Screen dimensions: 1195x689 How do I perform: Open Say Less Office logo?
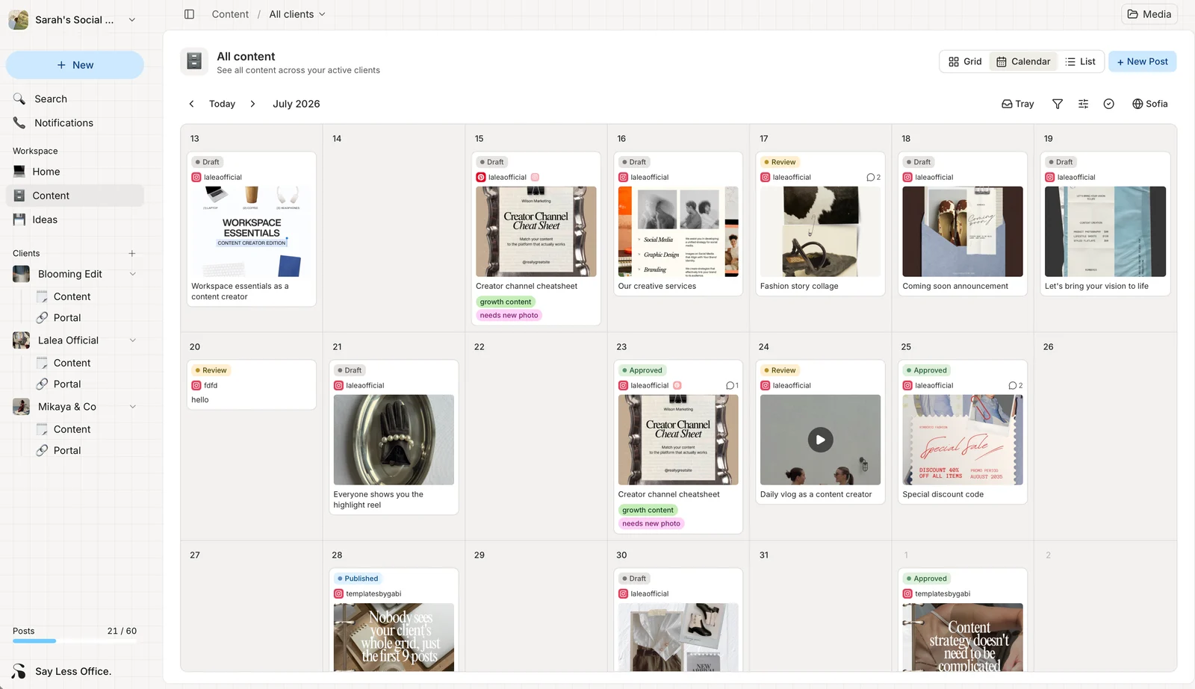pyautogui.click(x=19, y=671)
